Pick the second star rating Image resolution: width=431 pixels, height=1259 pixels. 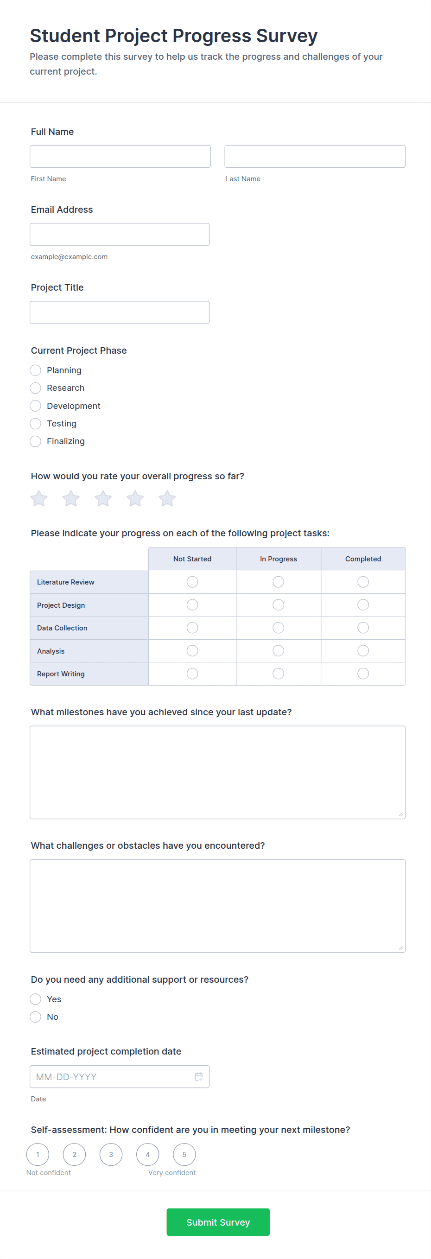pos(71,498)
